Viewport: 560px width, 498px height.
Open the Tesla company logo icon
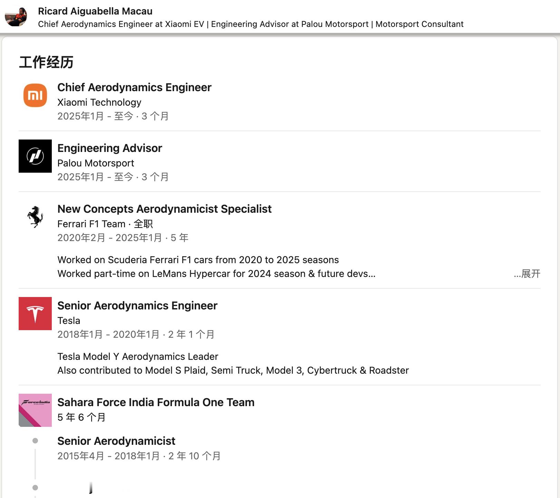(x=35, y=314)
